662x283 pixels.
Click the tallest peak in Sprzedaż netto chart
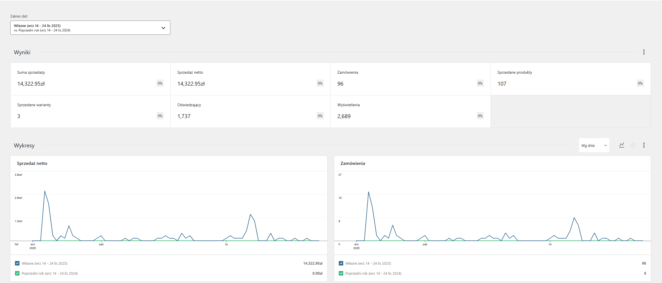(x=45, y=191)
